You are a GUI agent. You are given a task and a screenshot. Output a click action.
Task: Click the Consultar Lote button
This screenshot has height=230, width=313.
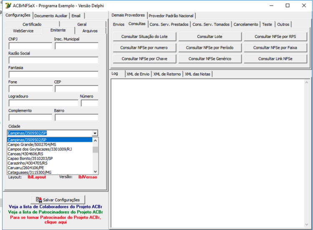coord(210,37)
